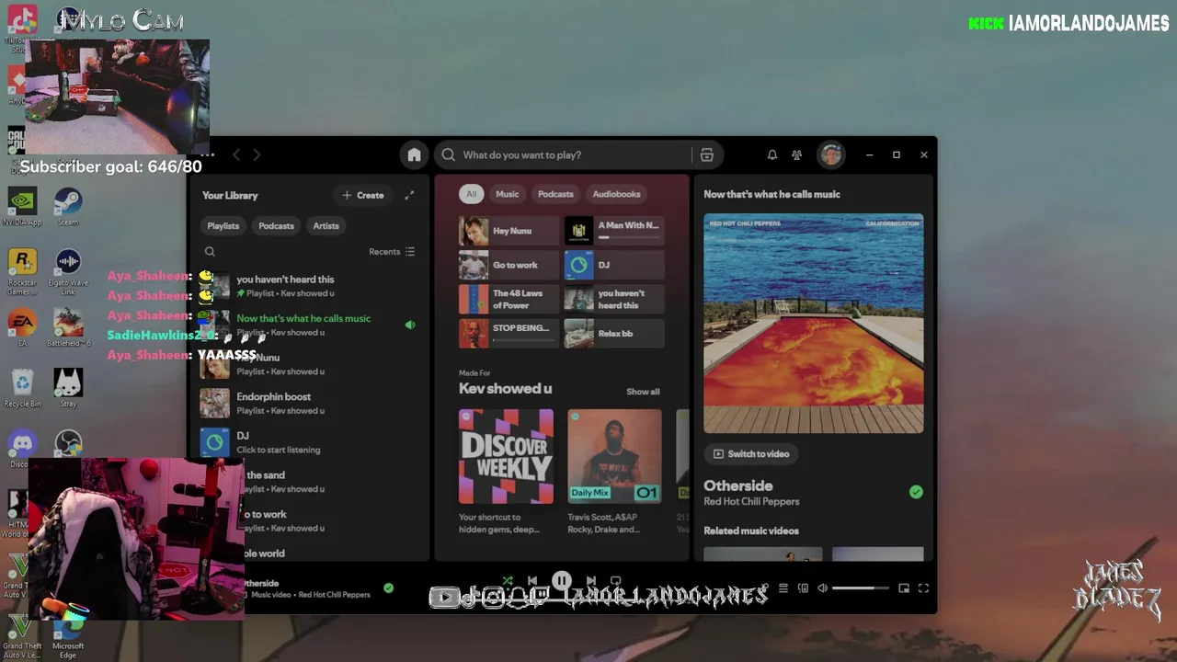This screenshot has width=1177, height=662.
Task: Skip to the previous track
Action: [x=532, y=581]
